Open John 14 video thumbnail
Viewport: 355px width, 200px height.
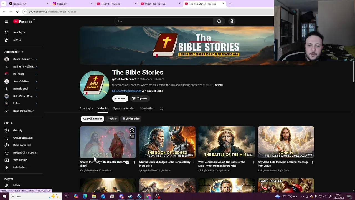[286, 142]
